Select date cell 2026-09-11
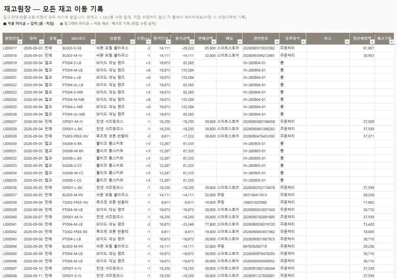The image size is (397, 279). tap(33, 276)
